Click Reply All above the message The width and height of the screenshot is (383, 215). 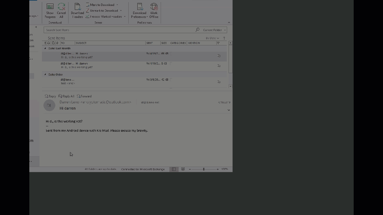[66, 96]
